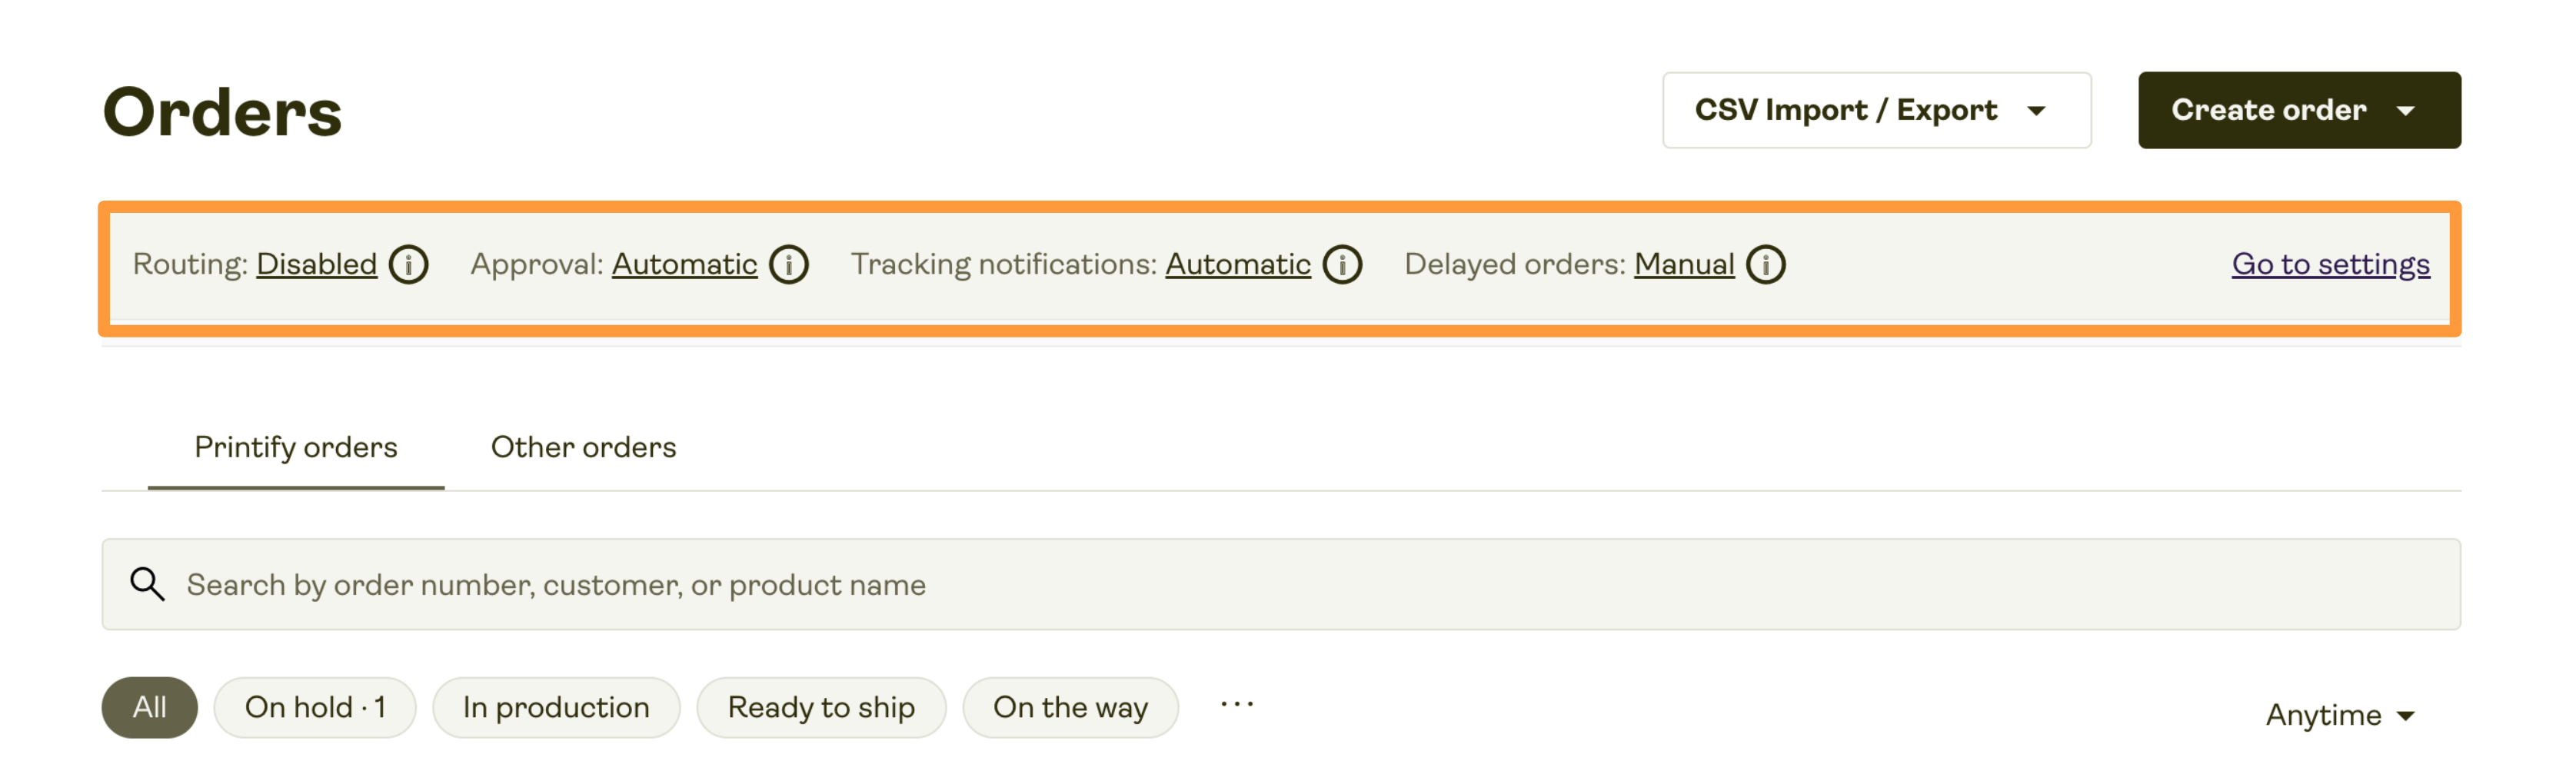Select the All filter chip
This screenshot has width=2576, height=774.
point(150,707)
